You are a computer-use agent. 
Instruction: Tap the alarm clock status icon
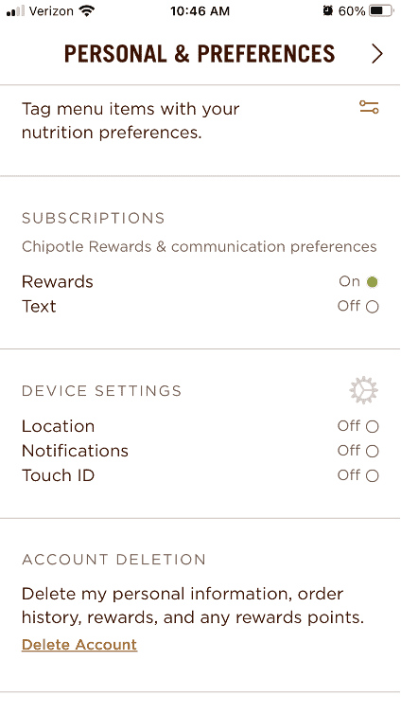click(328, 11)
